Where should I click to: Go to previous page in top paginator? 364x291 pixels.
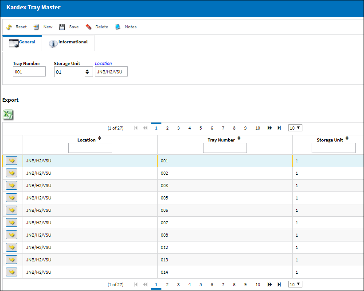[145, 128]
